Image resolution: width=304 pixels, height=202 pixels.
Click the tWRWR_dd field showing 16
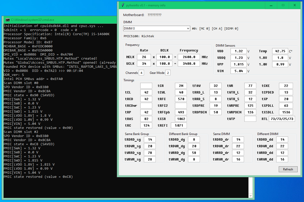282,159
